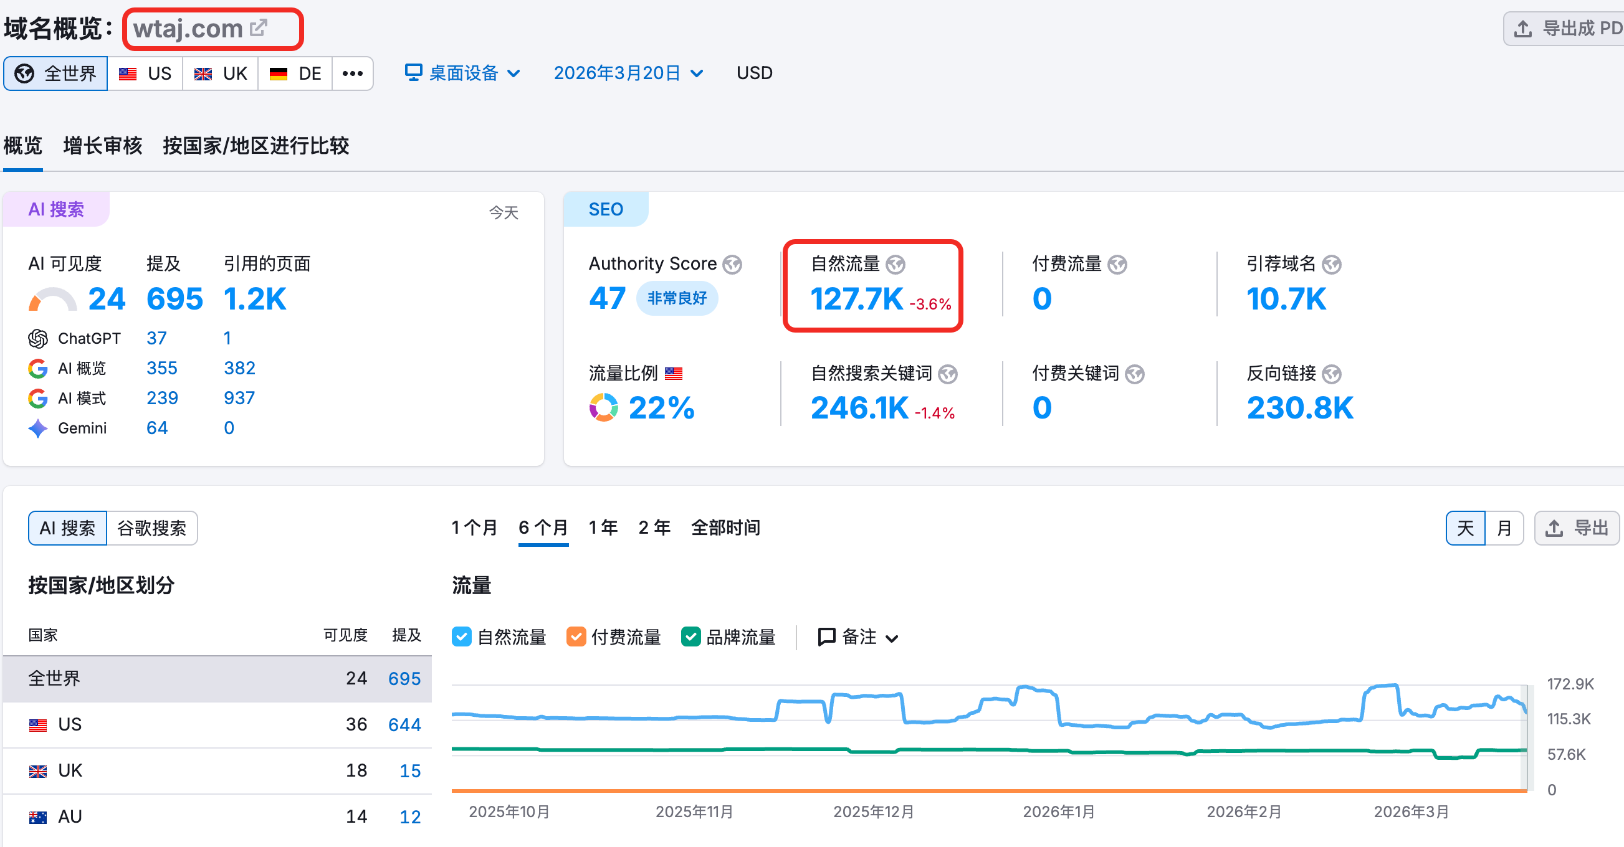Switch to 谷歌搜索 button

[151, 528]
